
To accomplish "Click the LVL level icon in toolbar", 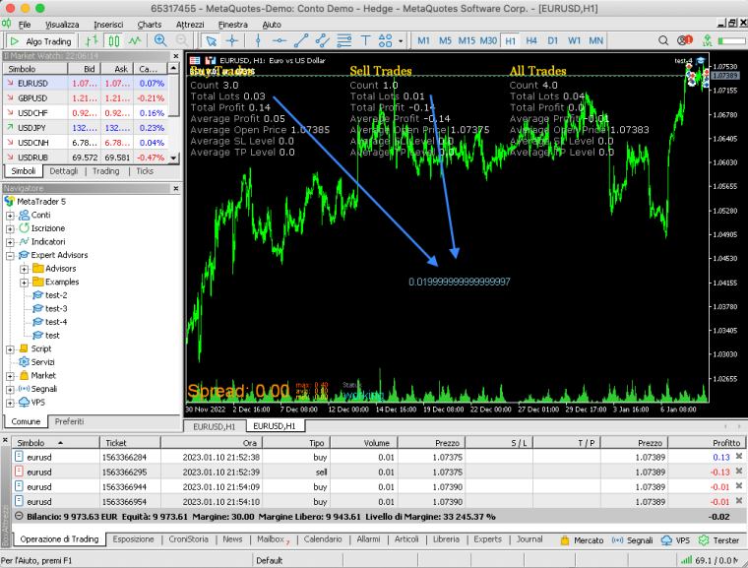I will (708, 41).
